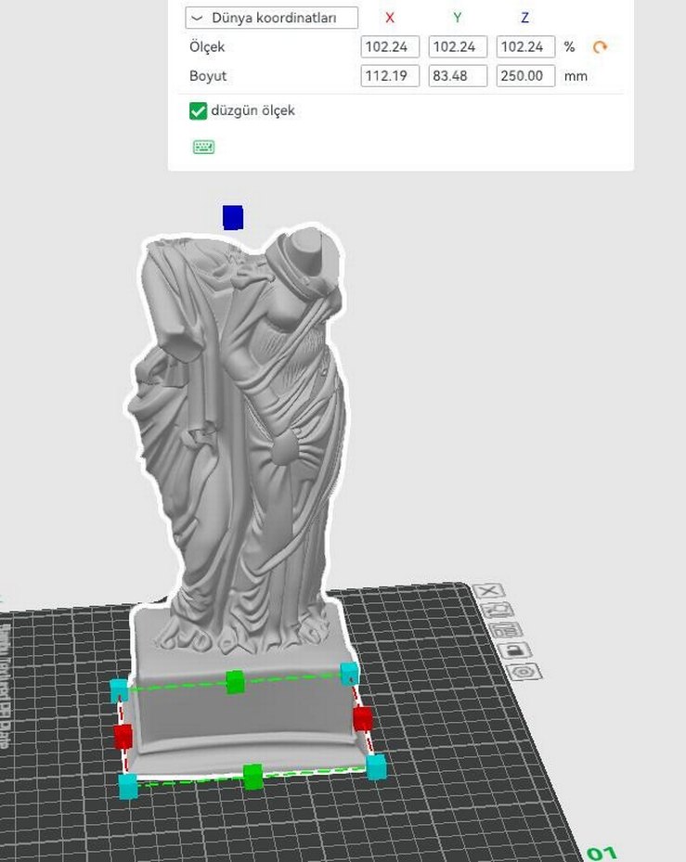This screenshot has width=686, height=862.
Task: Toggle the plate lock icon
Action: pos(514,650)
